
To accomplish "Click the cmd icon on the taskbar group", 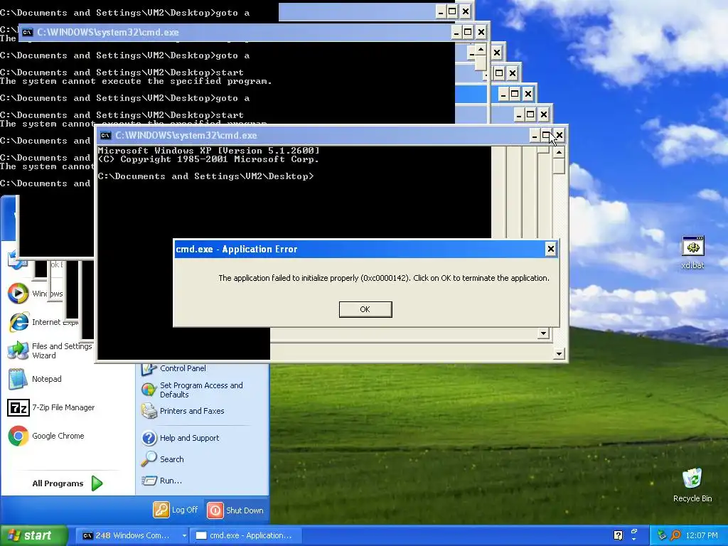I will (x=87, y=535).
